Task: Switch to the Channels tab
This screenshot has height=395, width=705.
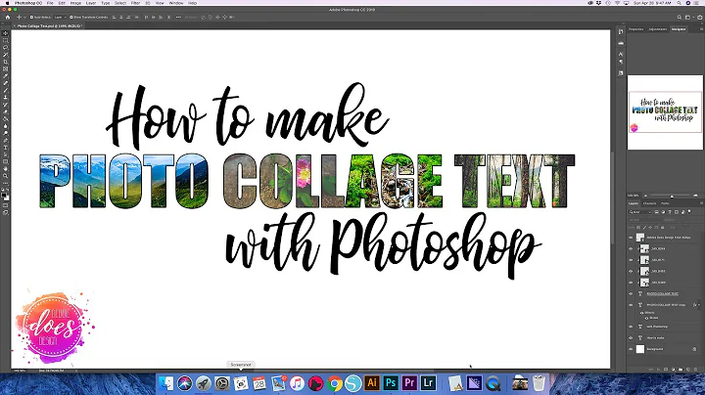Action: tap(650, 203)
